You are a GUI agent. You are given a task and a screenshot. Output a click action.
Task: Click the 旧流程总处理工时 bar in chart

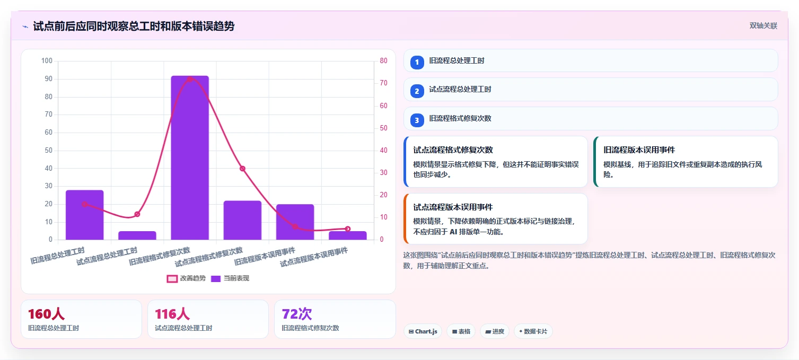85,215
